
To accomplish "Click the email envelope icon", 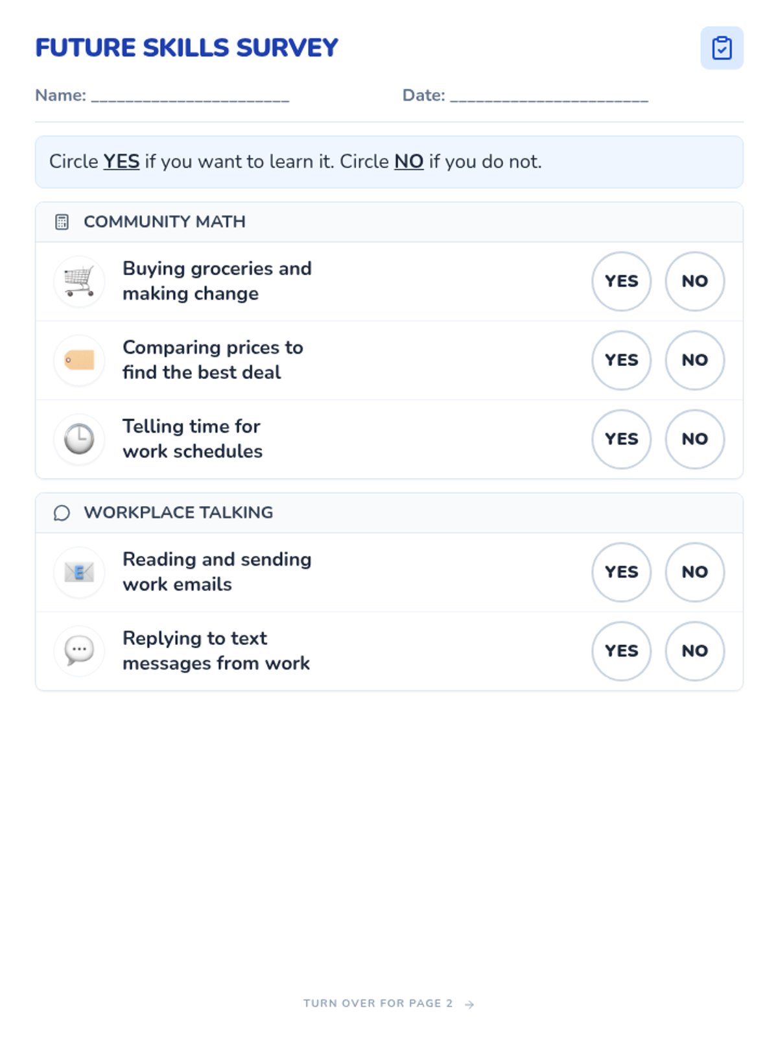I will [x=79, y=572].
